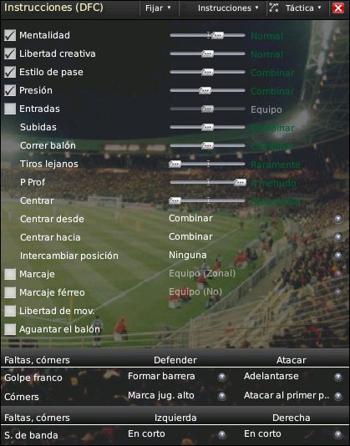
Task: Click Adelantarse round arrow icon
Action: (x=338, y=377)
